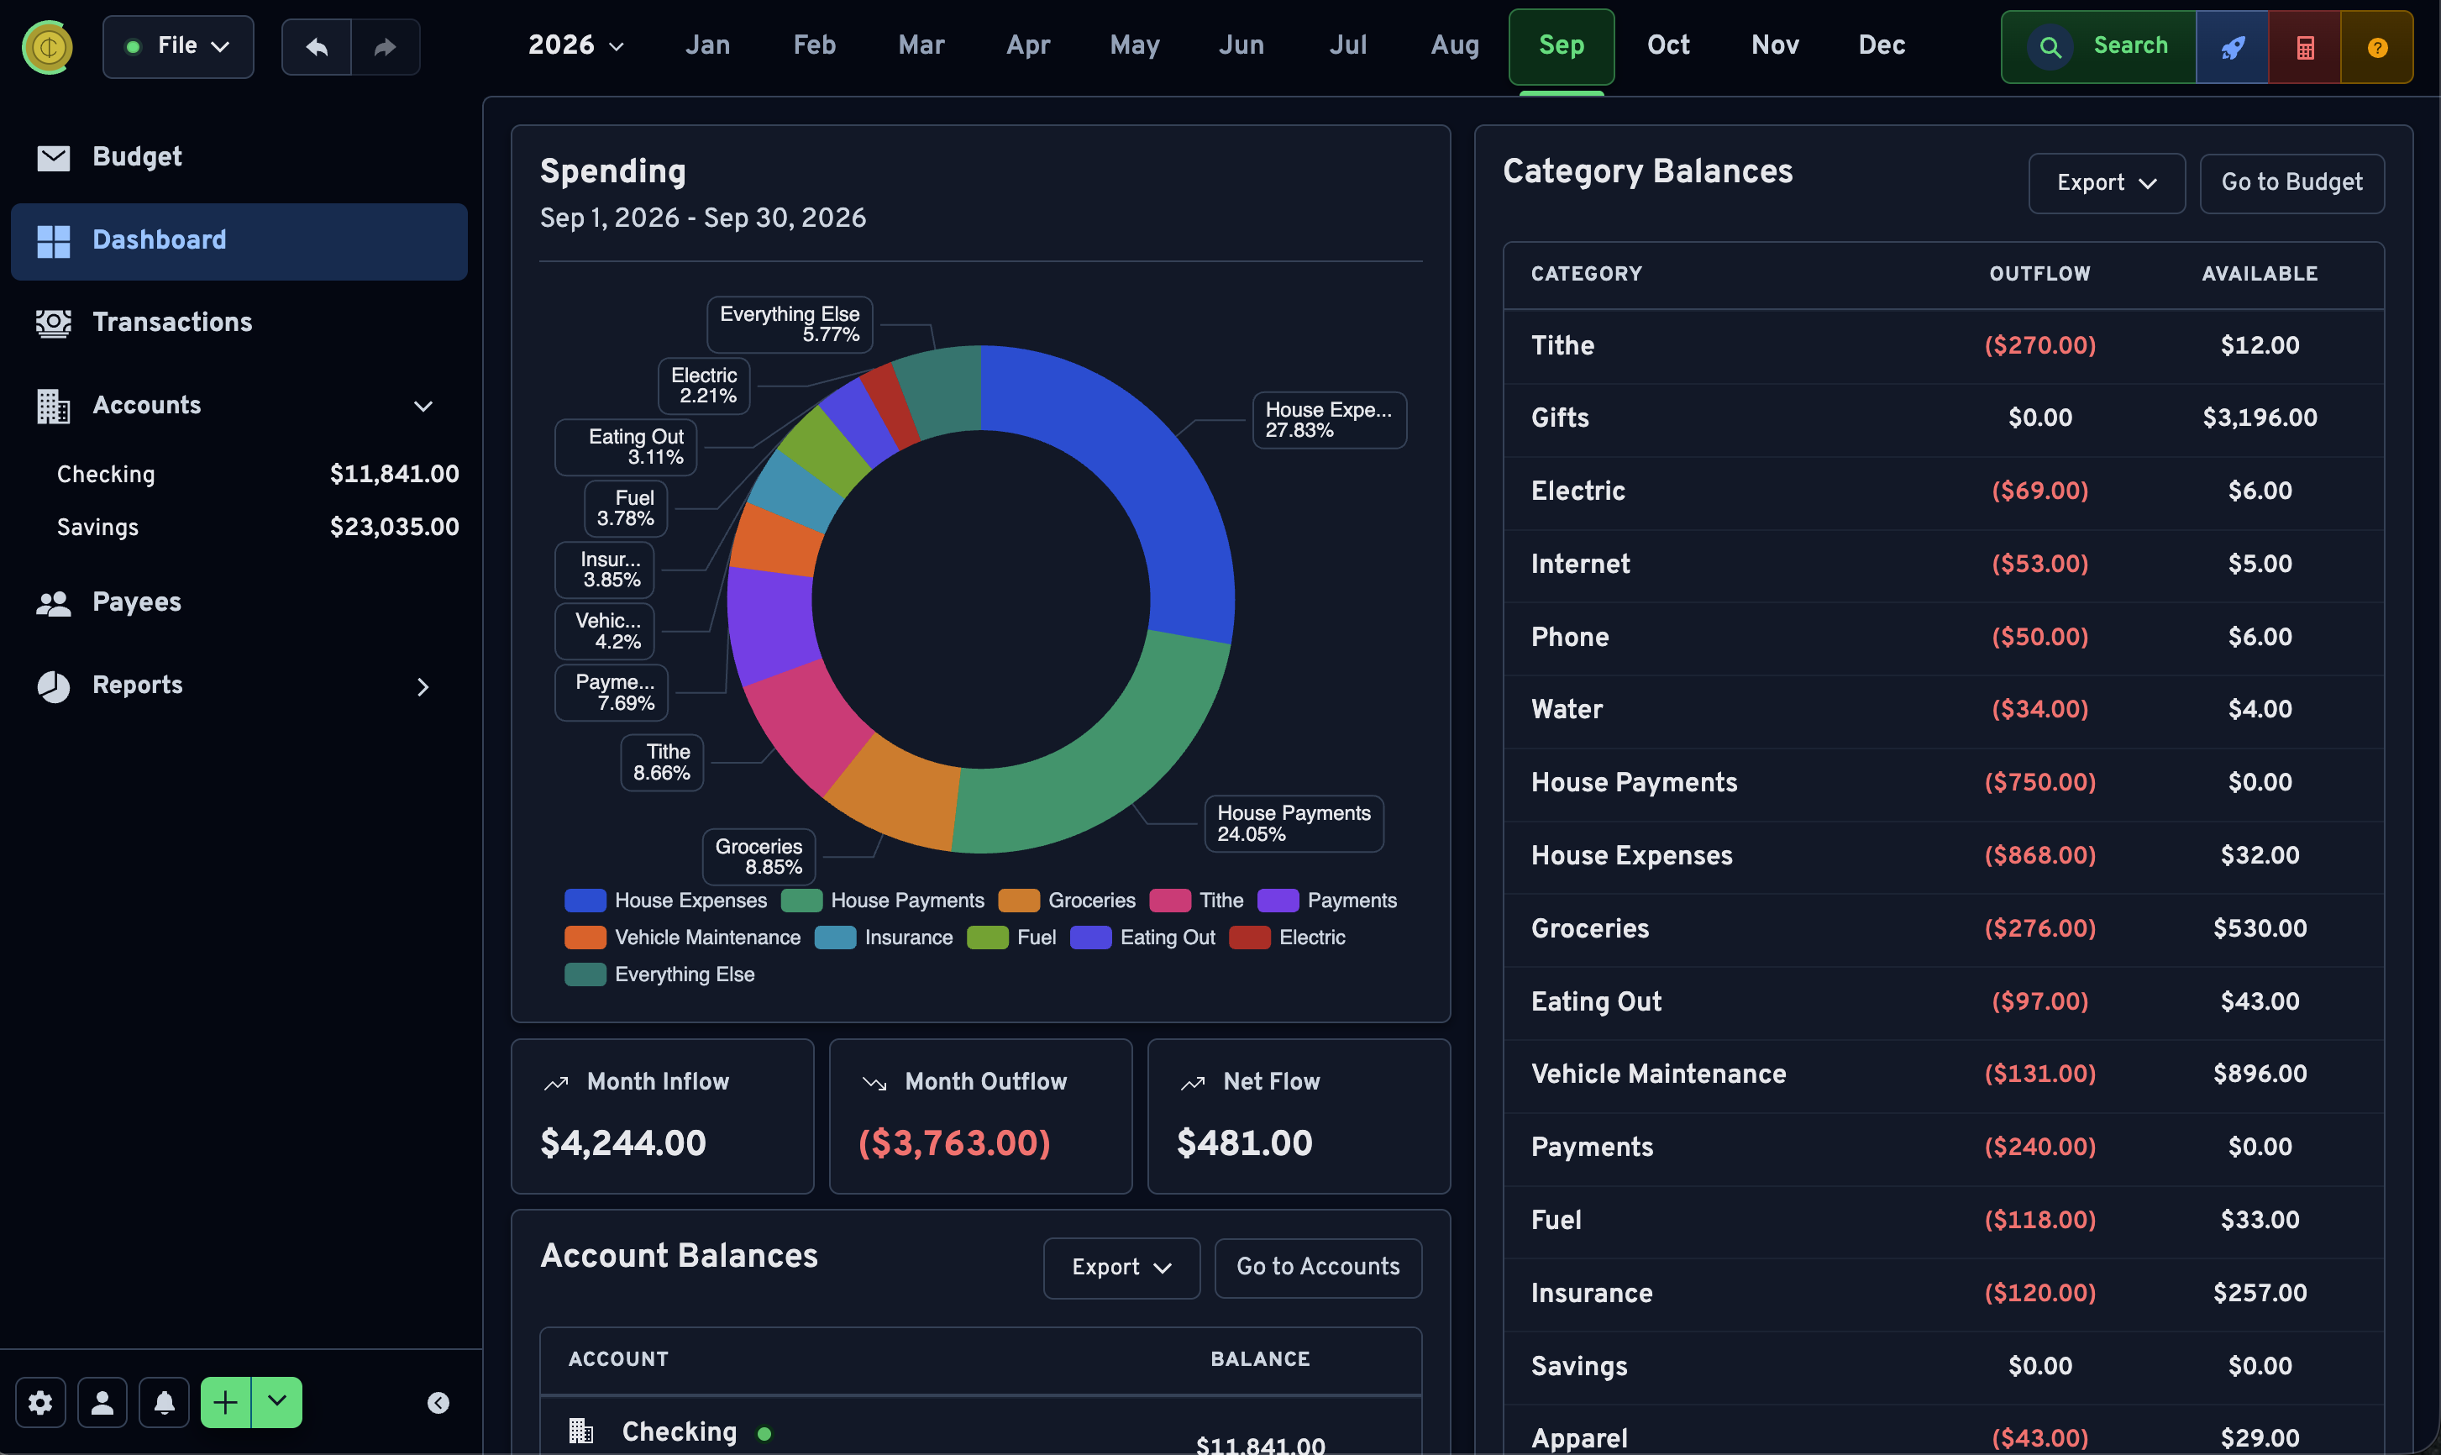This screenshot has width=2441, height=1455.
Task: Select the Savings account in sidebar
Action: [x=257, y=528]
